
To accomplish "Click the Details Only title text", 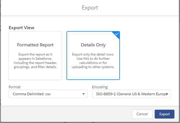I will pyautogui.click(x=93, y=45).
